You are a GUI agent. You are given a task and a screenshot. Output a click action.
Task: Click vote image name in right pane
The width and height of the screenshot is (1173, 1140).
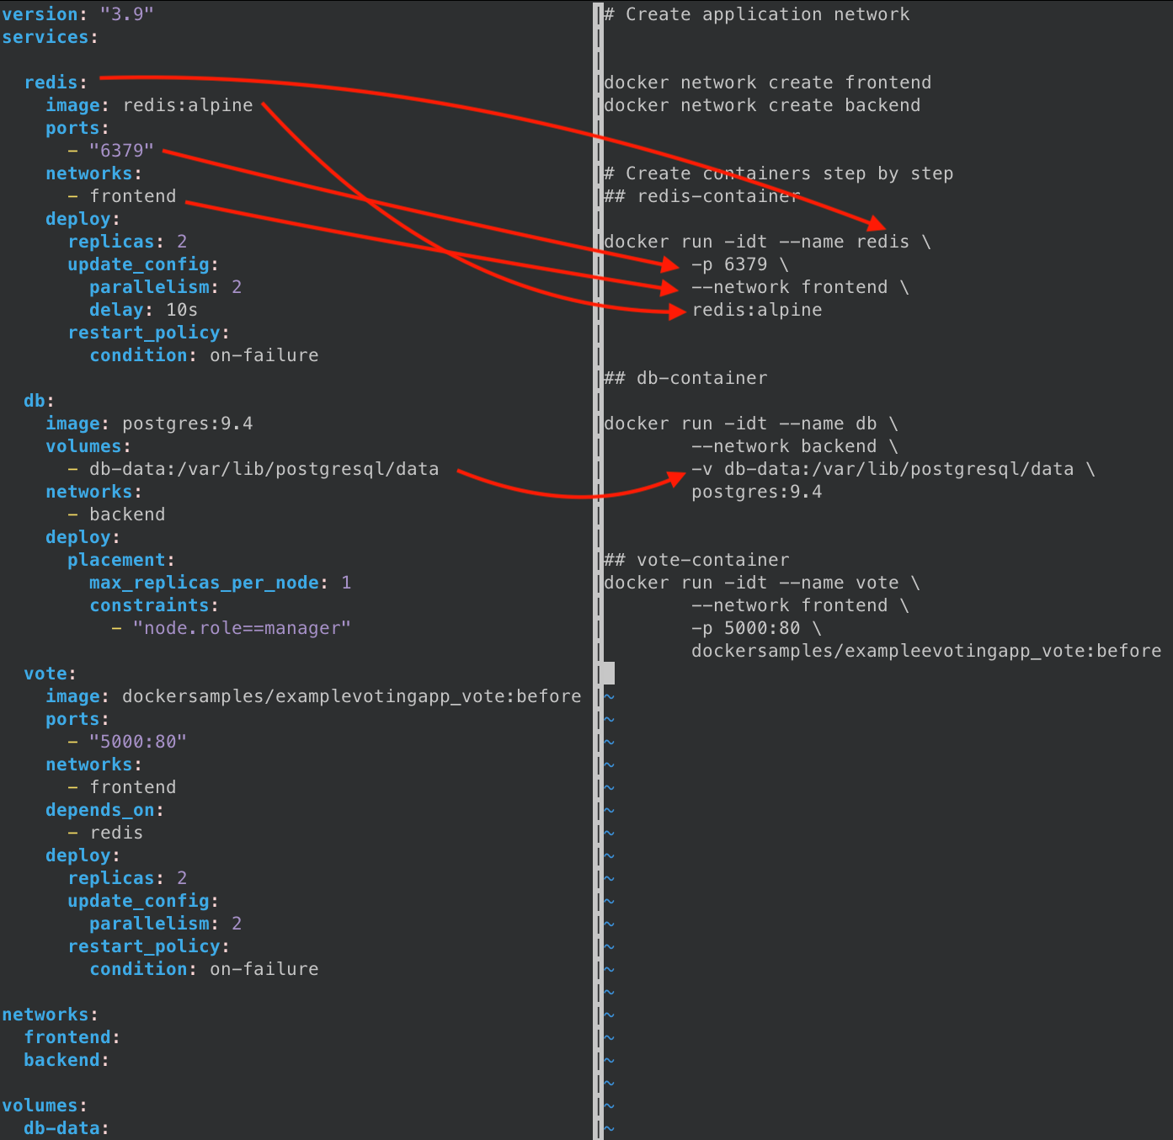(x=926, y=651)
